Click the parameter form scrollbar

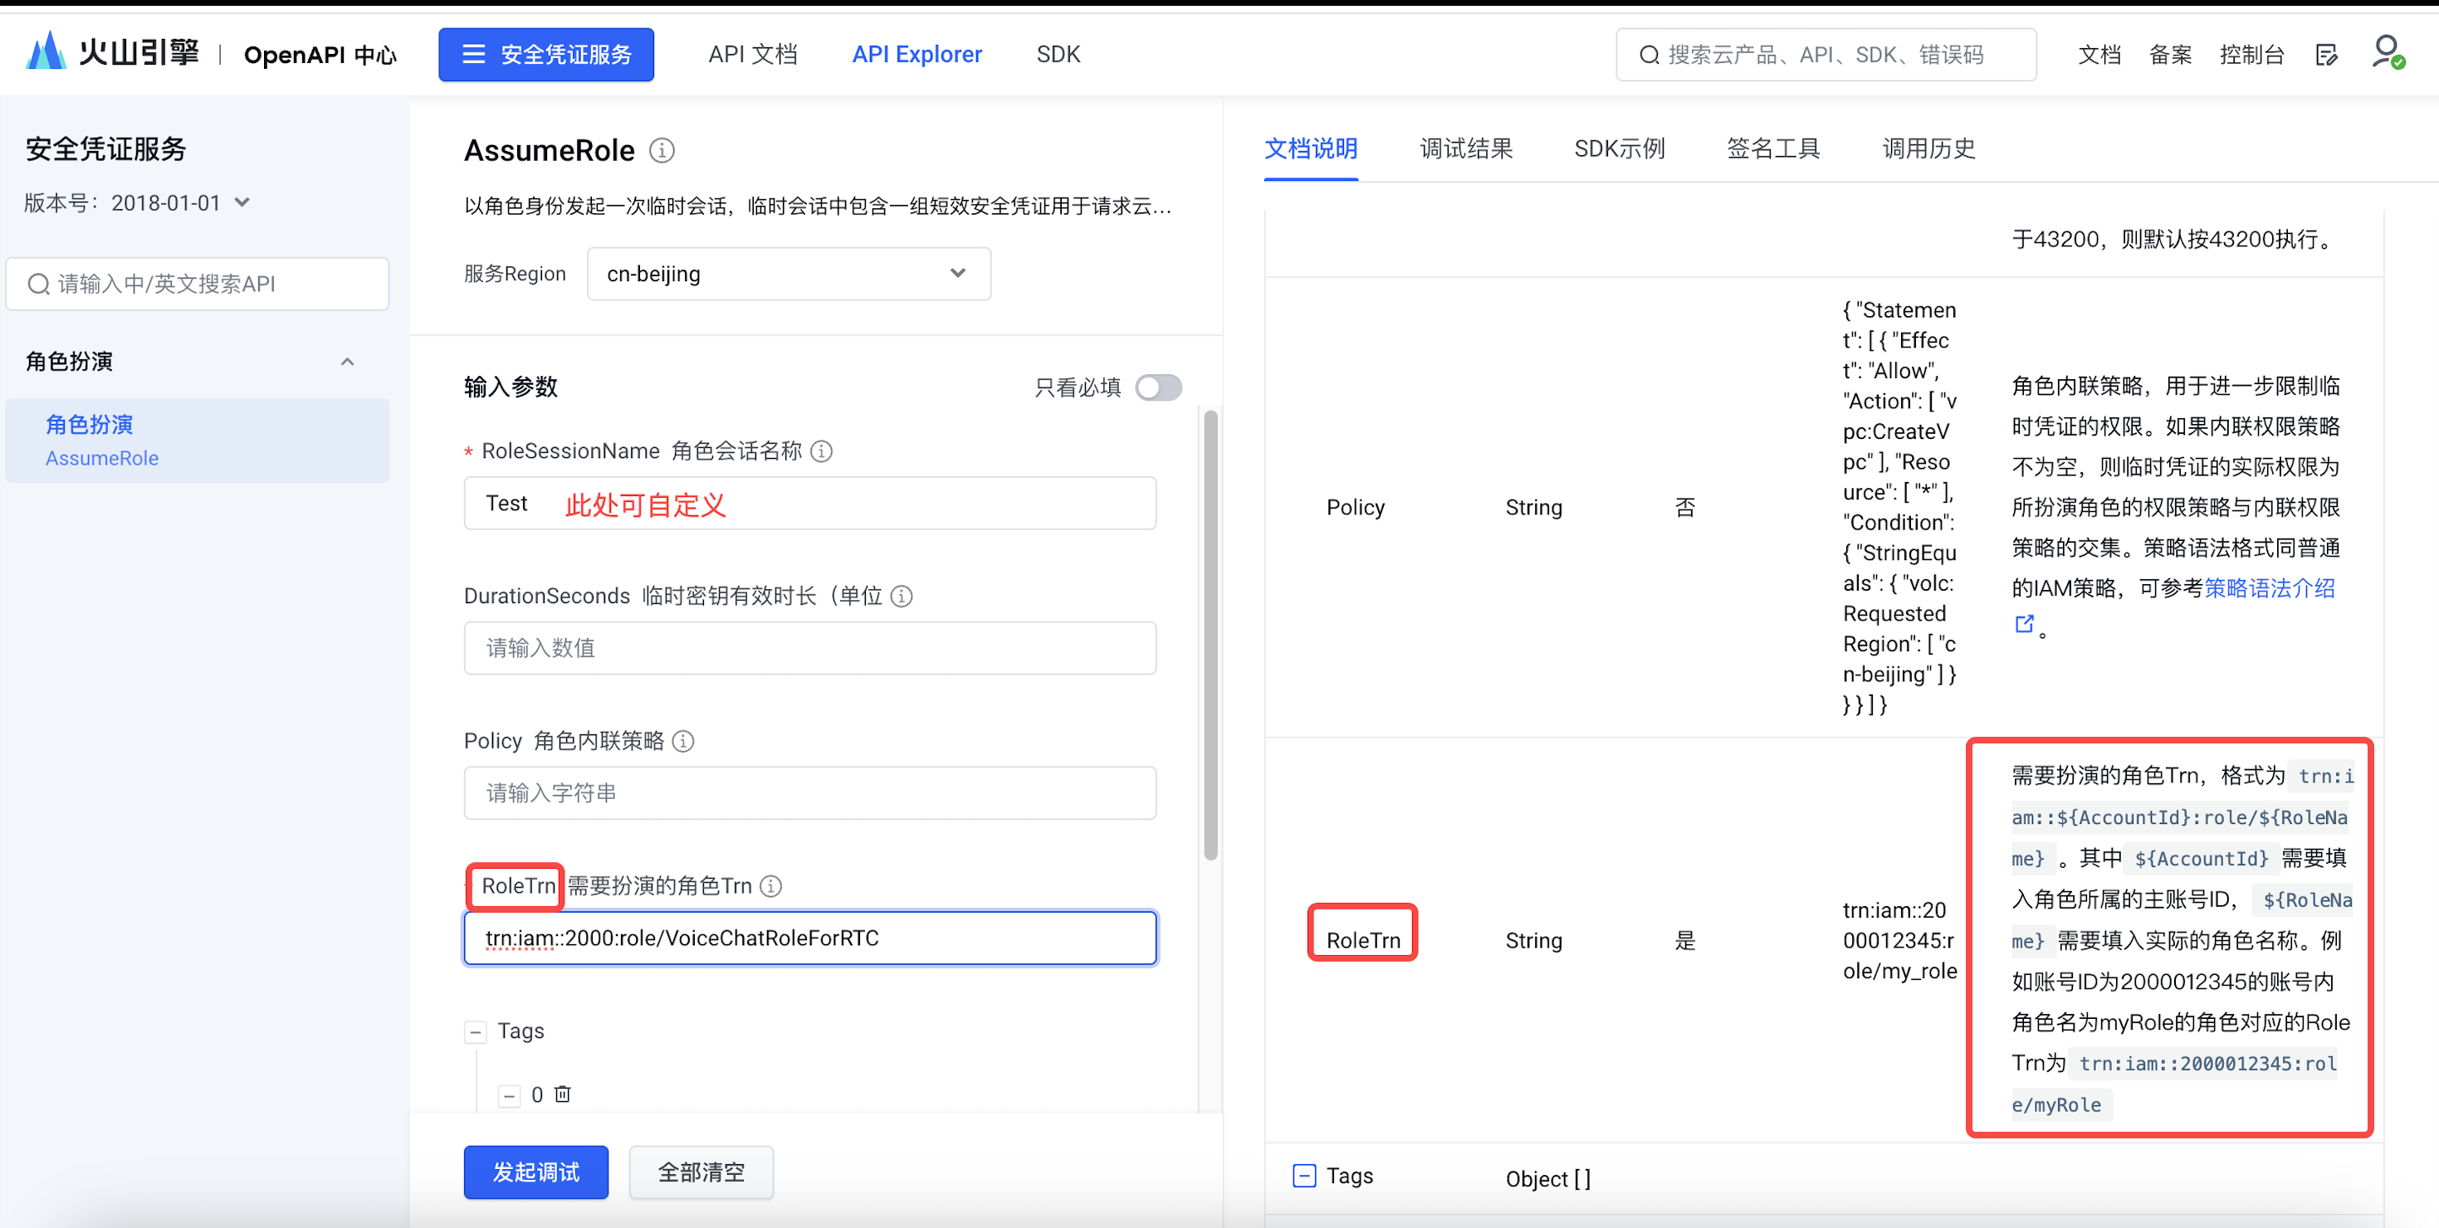tap(1210, 634)
